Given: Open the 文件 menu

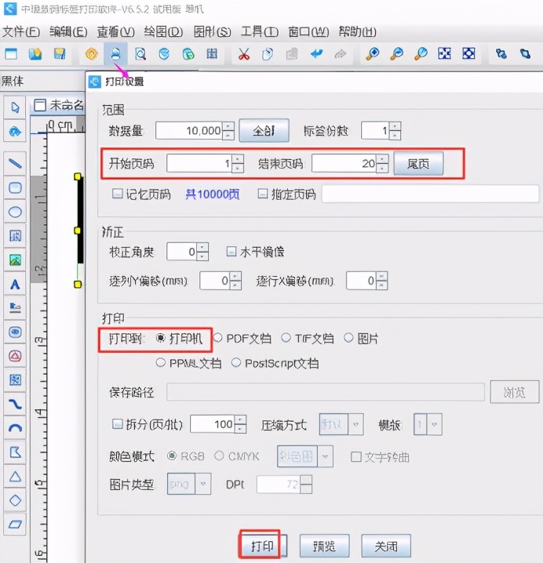Looking at the screenshot, I should click(21, 32).
